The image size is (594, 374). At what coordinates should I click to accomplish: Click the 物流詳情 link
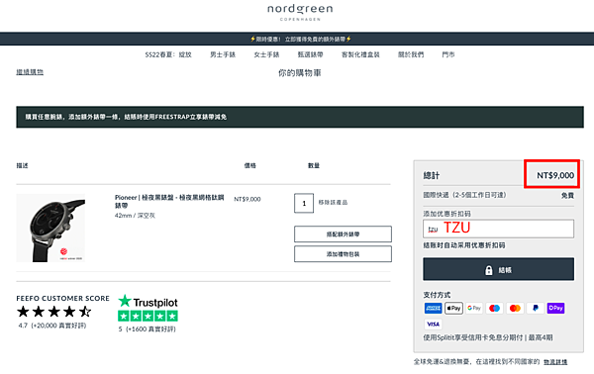(555, 362)
